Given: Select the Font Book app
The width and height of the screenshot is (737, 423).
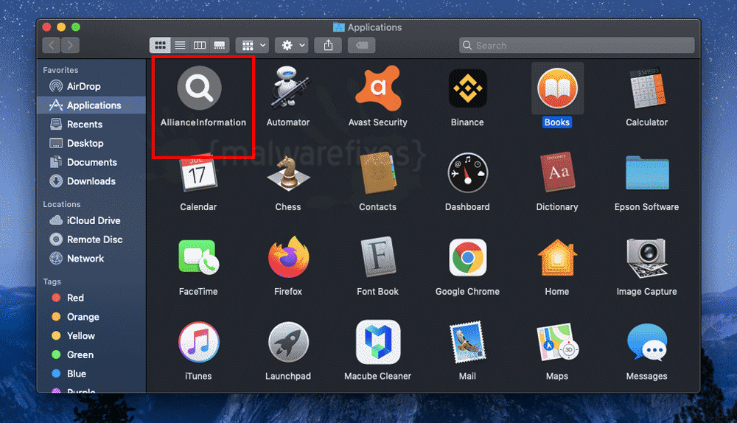Looking at the screenshot, I should (x=378, y=258).
